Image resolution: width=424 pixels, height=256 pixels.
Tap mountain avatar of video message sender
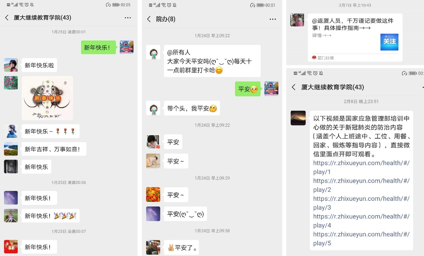(298, 118)
